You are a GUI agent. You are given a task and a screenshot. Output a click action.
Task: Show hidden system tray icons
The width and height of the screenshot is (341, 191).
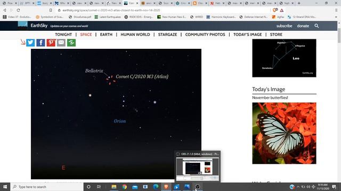point(298,187)
